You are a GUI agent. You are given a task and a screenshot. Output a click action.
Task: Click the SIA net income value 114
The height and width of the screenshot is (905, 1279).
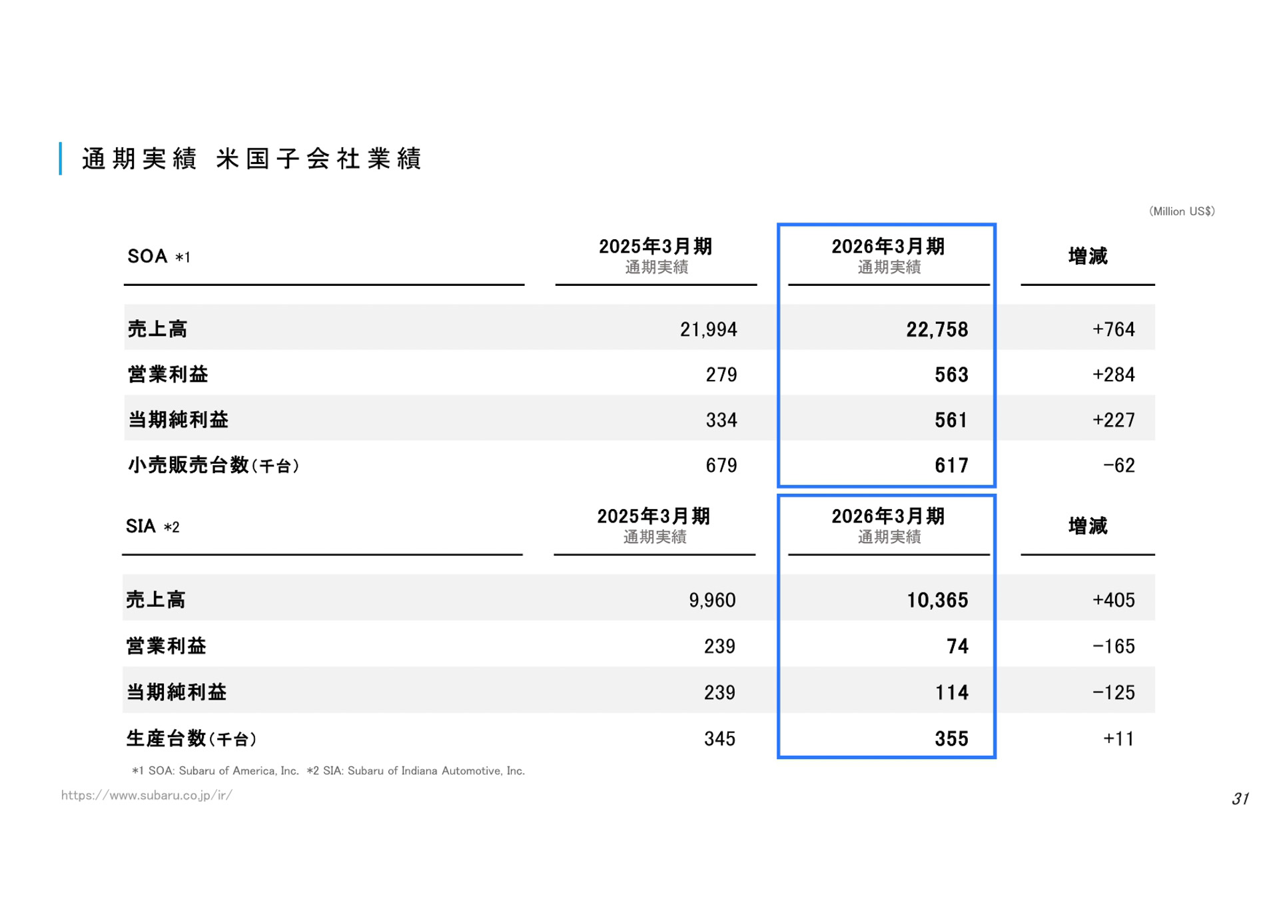pos(952,692)
